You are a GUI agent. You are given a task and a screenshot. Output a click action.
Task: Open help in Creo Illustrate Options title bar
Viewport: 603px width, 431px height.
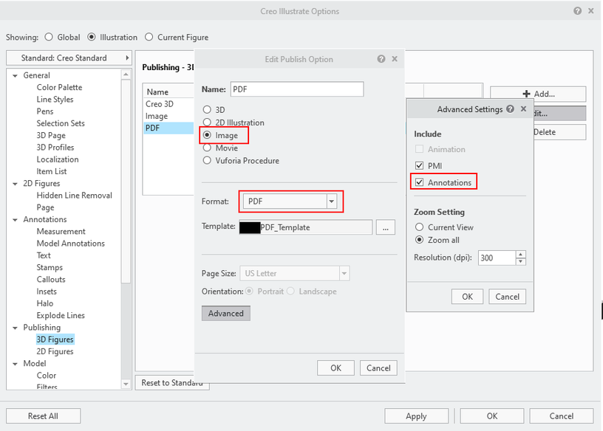577,11
